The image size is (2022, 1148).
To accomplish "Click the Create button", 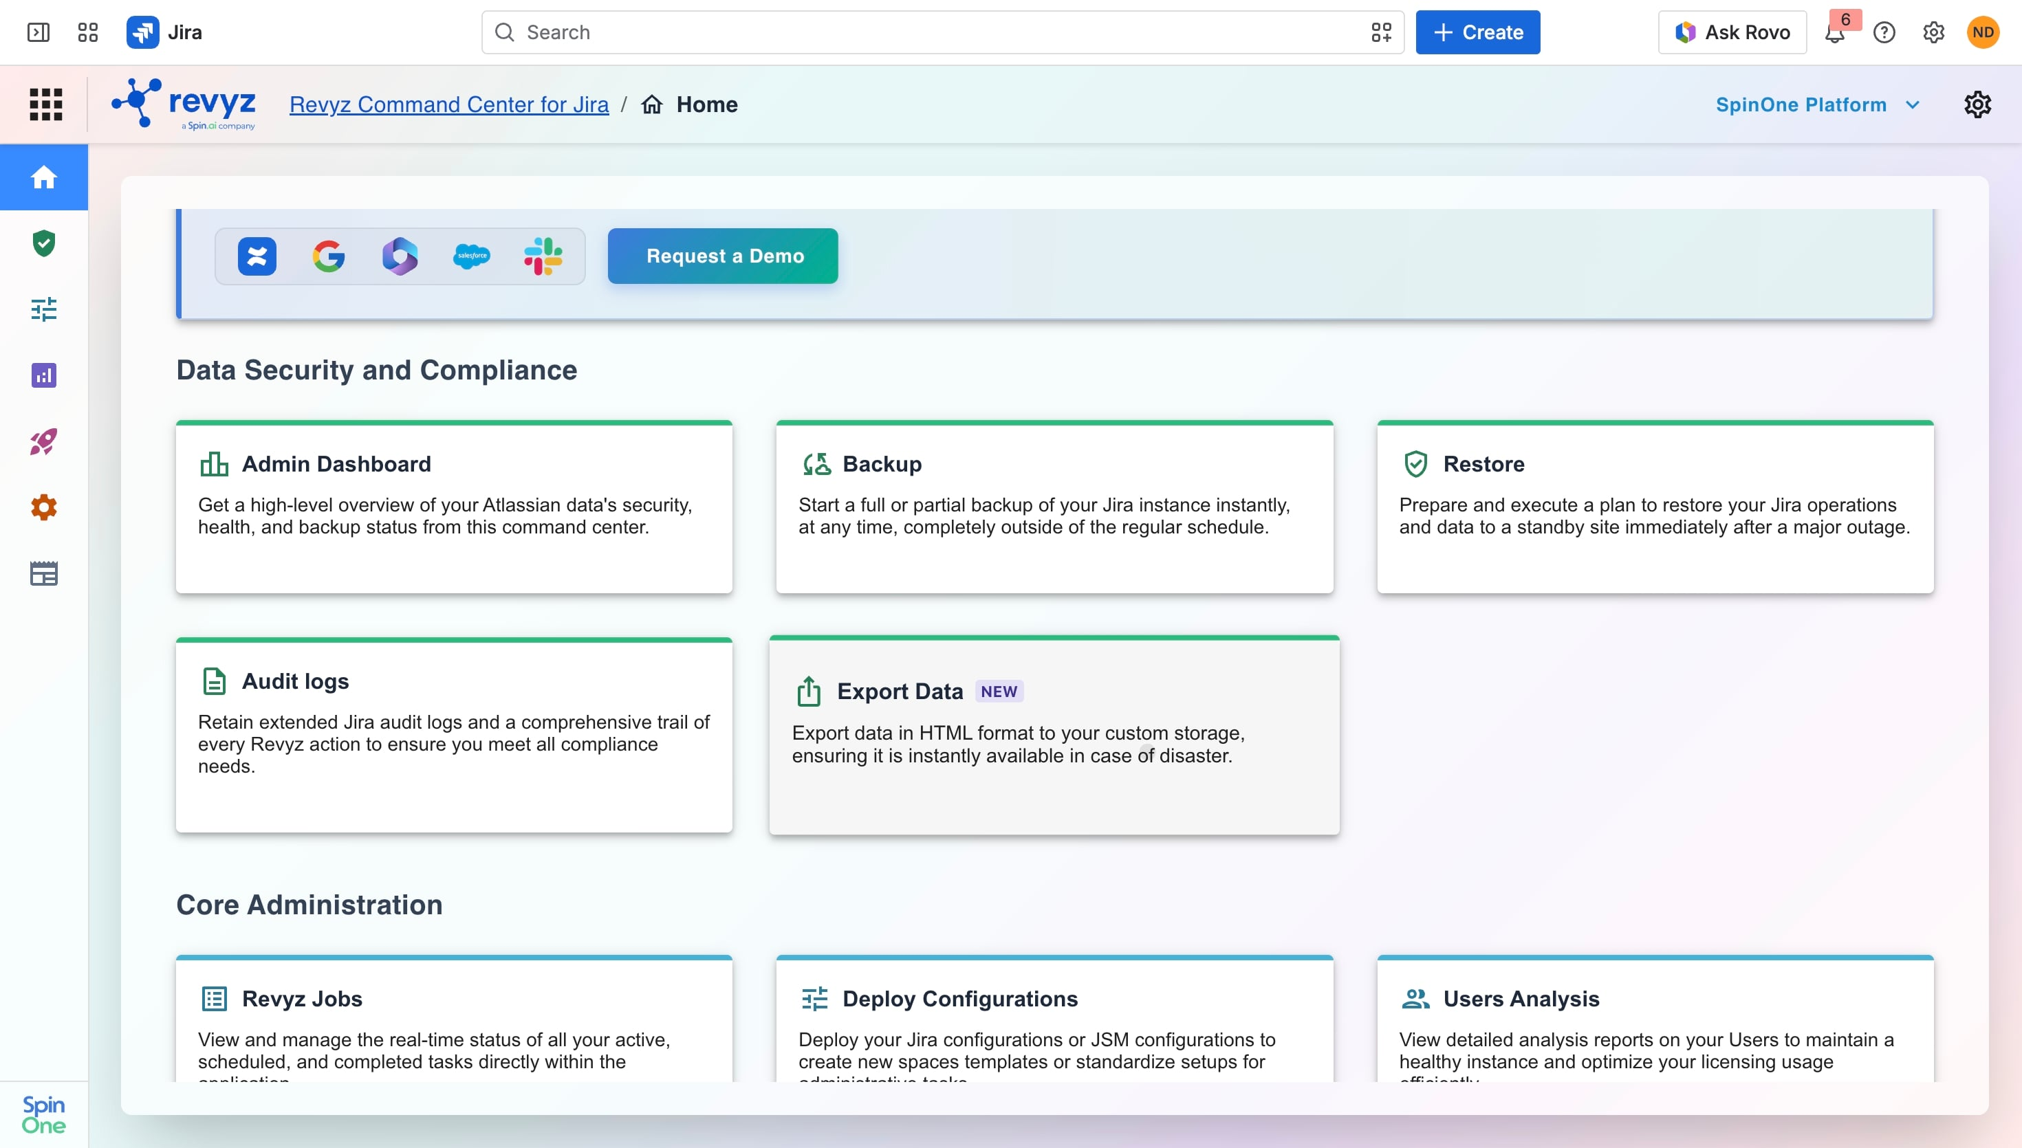I will (1478, 32).
